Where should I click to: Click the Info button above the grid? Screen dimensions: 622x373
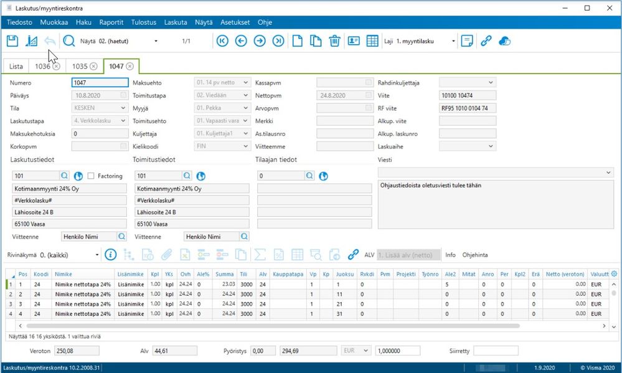(x=450, y=255)
